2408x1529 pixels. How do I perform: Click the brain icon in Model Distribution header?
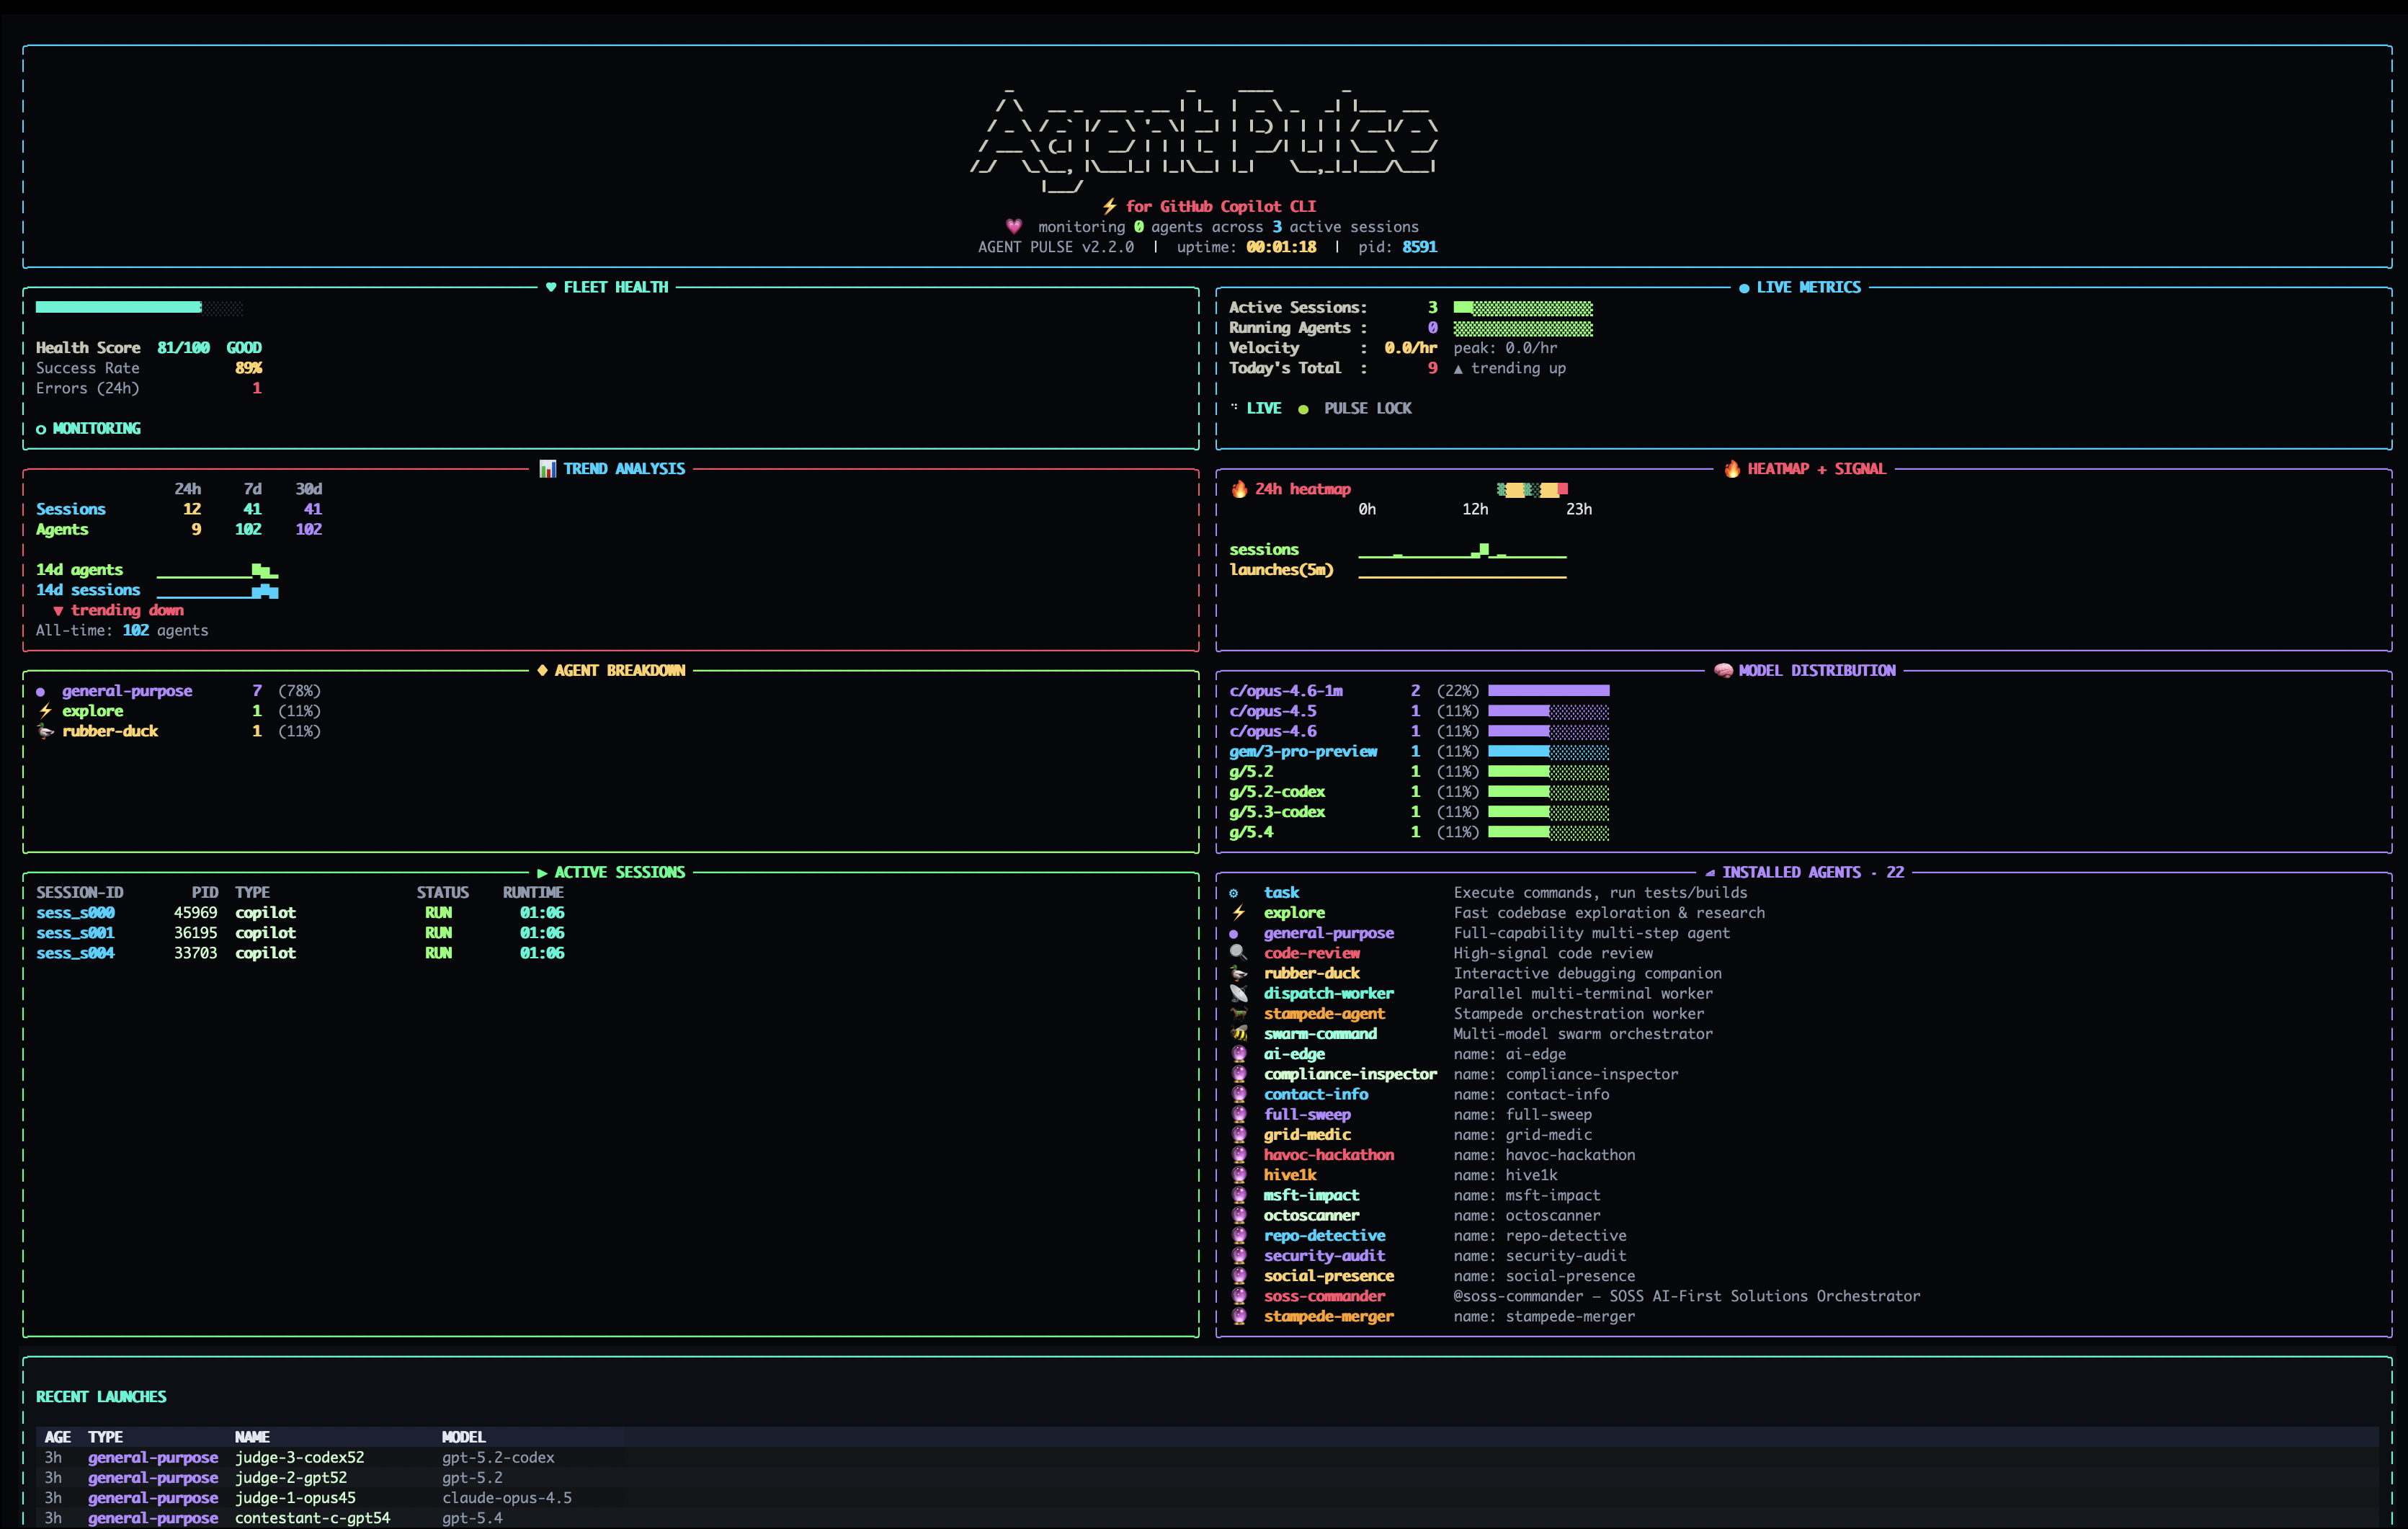(1723, 671)
